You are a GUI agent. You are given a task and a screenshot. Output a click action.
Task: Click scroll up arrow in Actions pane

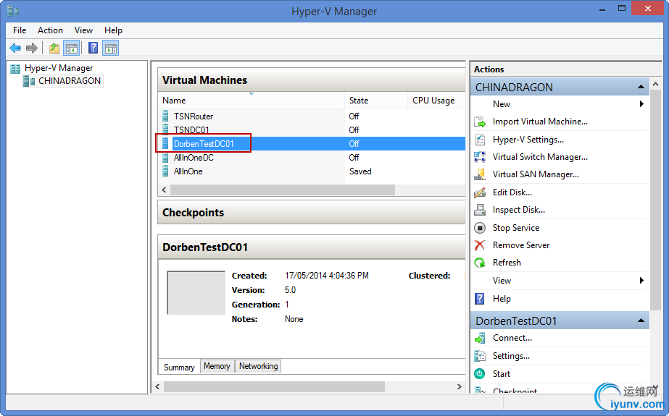655,84
